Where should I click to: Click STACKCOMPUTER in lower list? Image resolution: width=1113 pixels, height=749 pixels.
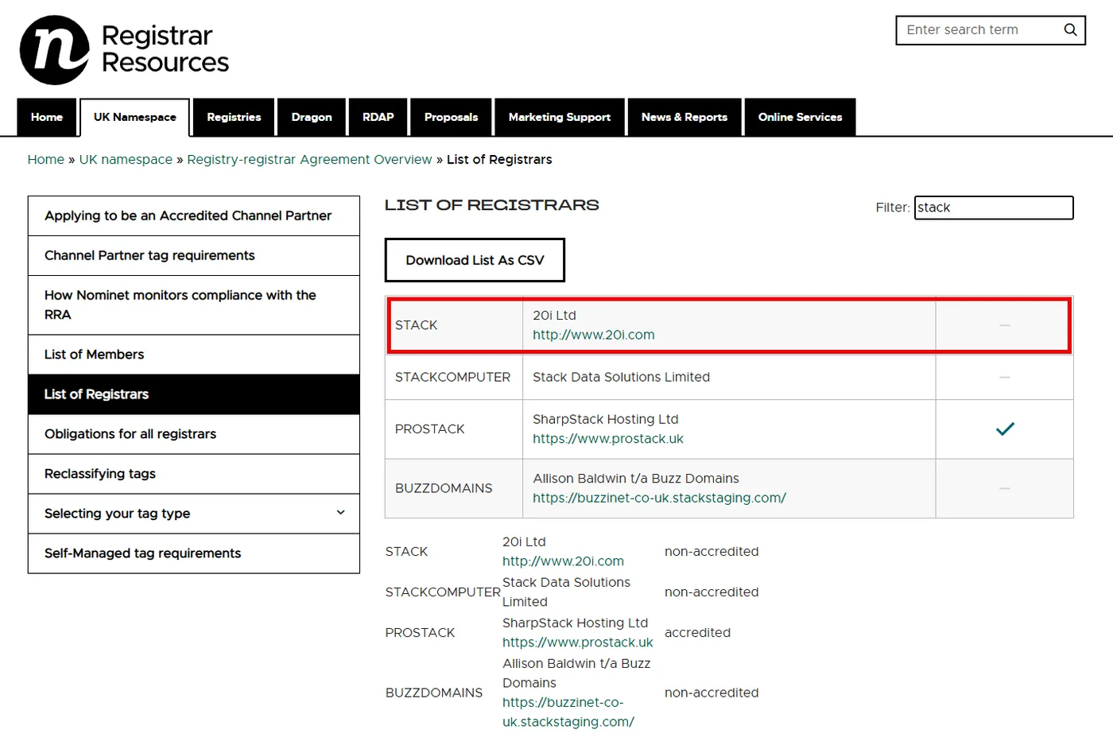(443, 592)
